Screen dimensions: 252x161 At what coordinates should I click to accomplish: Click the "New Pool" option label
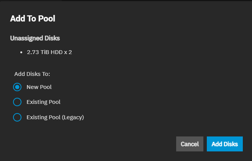pos(39,87)
